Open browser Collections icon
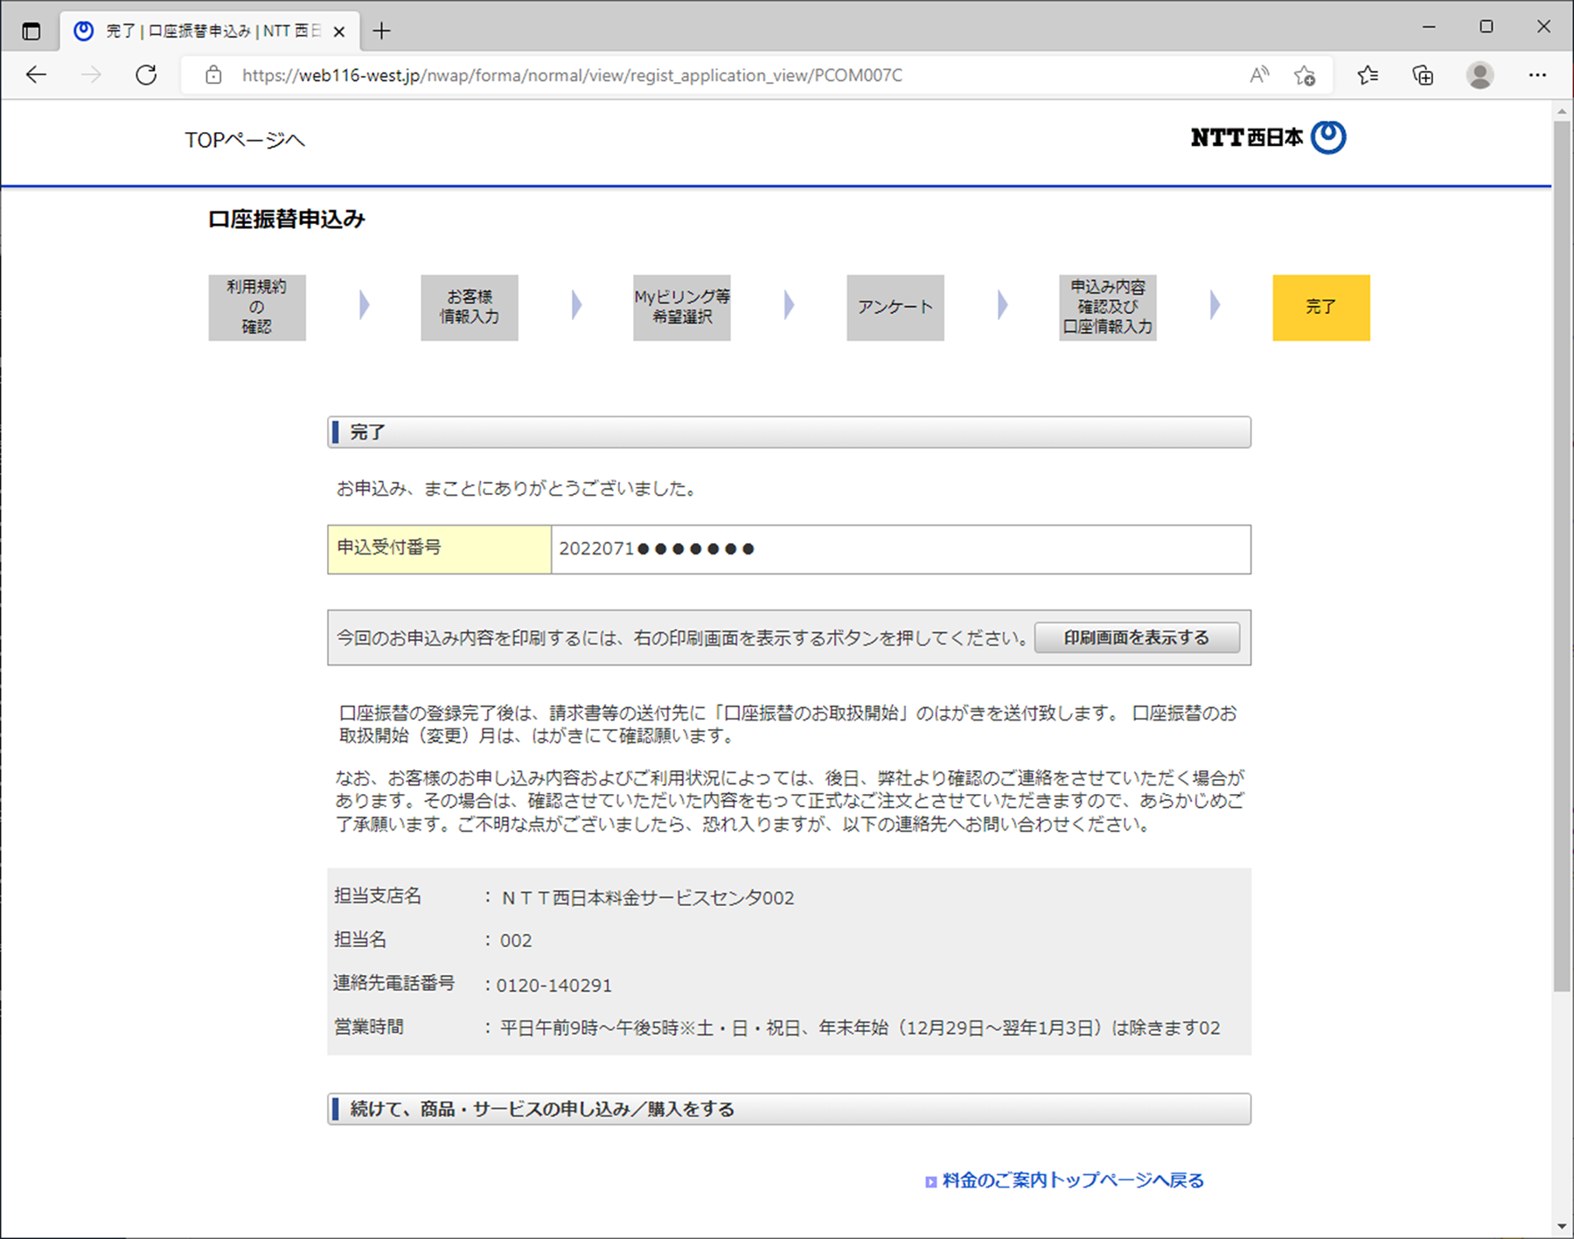 coord(1423,75)
